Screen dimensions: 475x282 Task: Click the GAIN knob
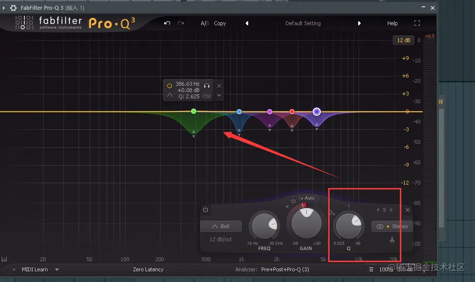tap(306, 223)
